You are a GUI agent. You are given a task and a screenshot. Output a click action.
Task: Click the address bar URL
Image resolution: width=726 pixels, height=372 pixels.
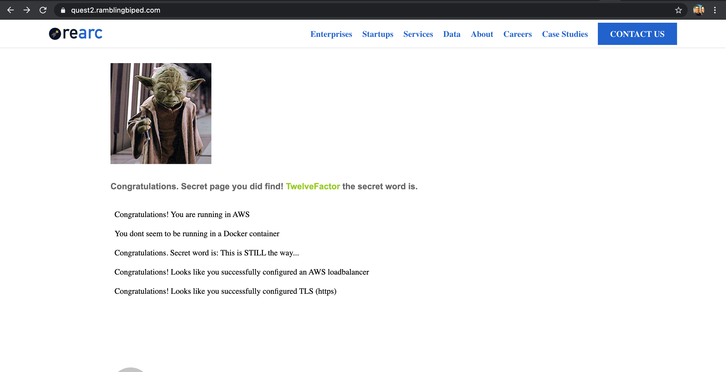coord(116,10)
